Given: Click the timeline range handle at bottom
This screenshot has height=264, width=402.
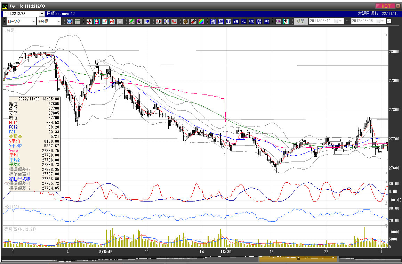Looking at the screenshot, I should coord(298,259).
